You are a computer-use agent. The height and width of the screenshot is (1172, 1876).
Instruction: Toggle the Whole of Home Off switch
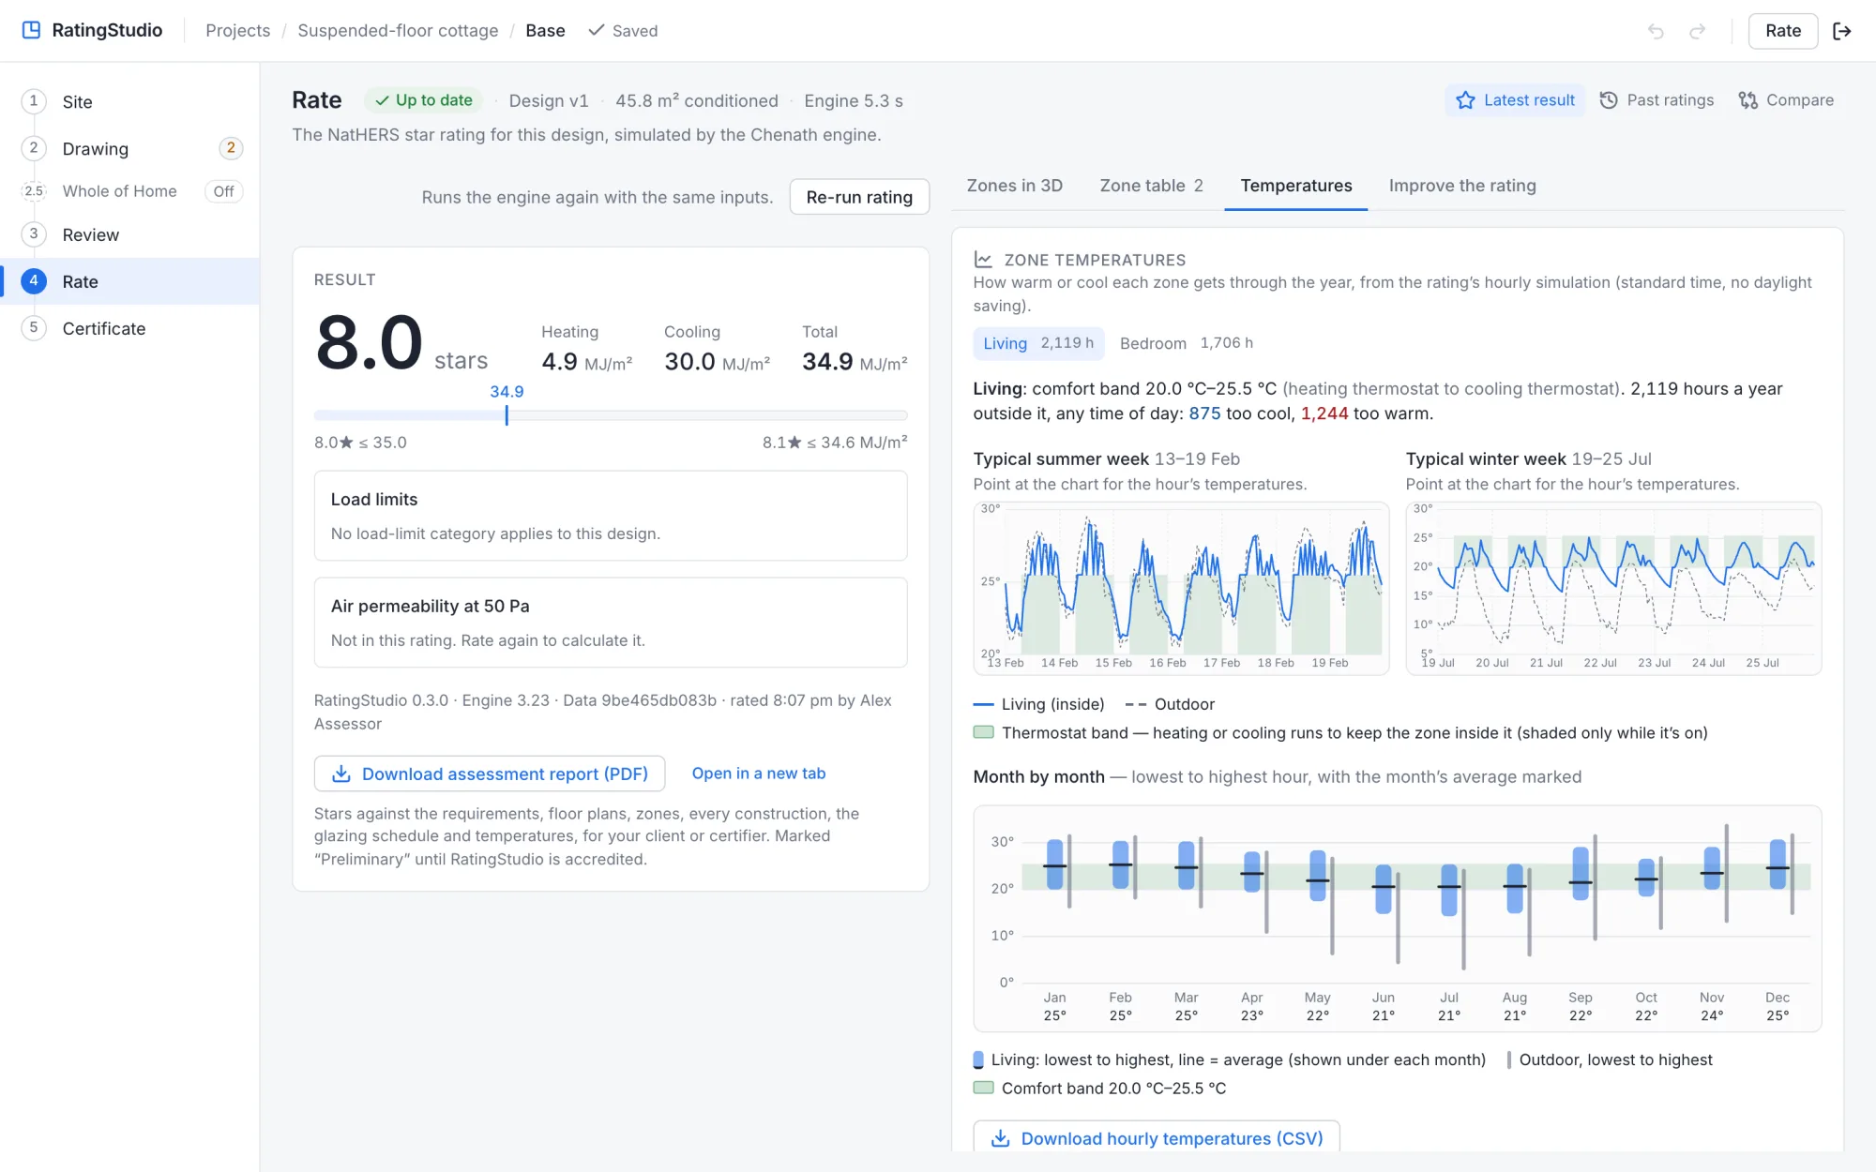[223, 191]
